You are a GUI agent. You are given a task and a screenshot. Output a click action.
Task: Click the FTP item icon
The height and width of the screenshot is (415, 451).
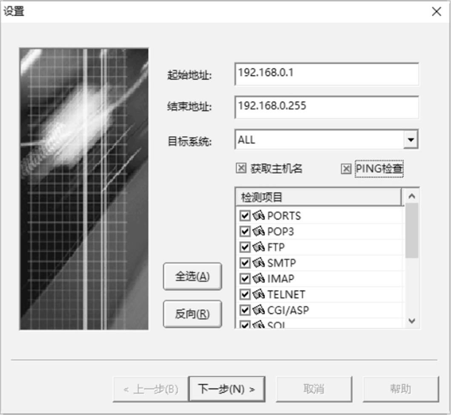click(x=258, y=247)
